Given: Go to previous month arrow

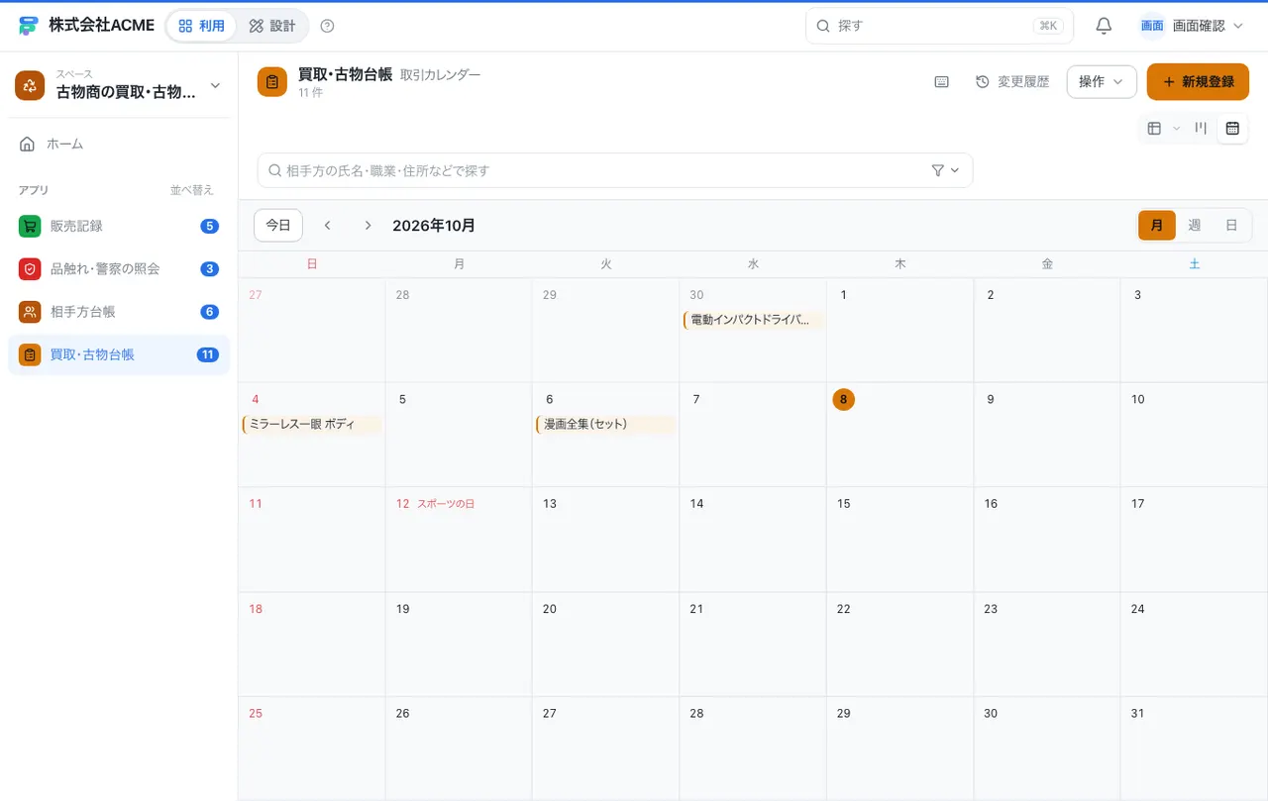Looking at the screenshot, I should 328,226.
